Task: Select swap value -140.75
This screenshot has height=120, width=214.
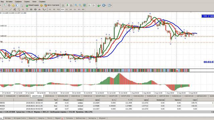Action: click(x=194, y=103)
